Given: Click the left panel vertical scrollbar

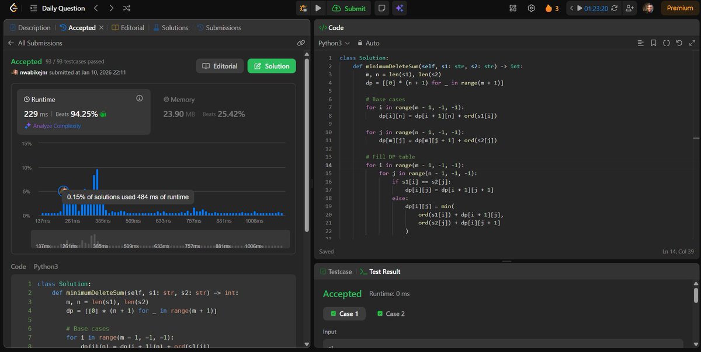Looking at the screenshot, I should coord(307,146).
